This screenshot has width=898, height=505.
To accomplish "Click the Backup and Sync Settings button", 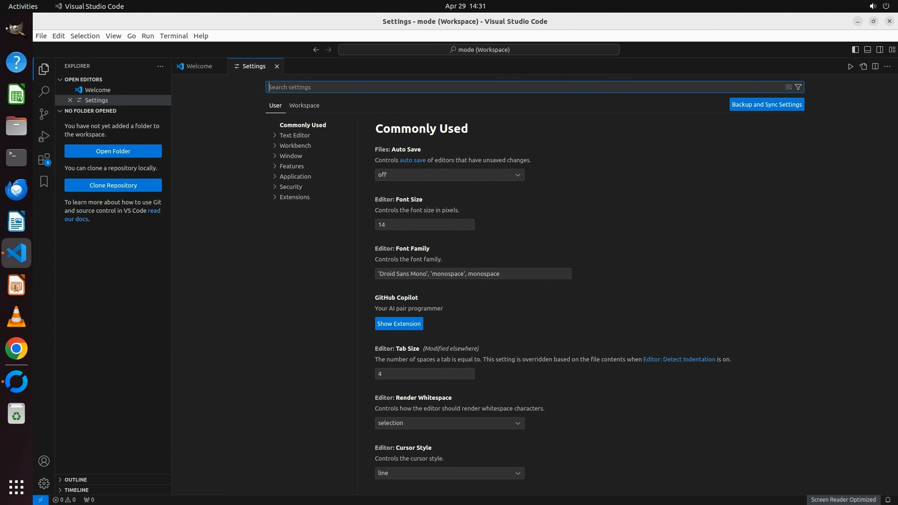I will (767, 104).
